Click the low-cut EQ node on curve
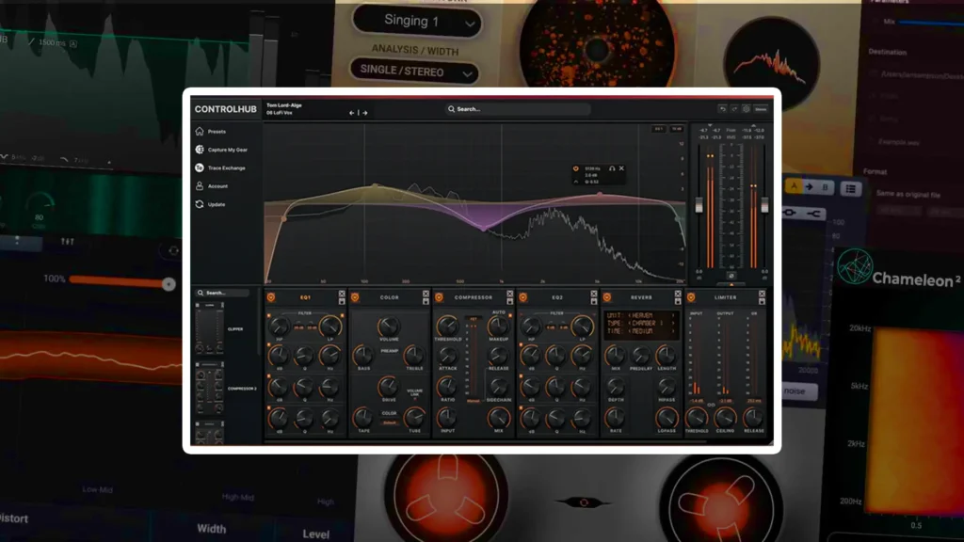Viewport: 964px width, 542px height. (284, 218)
